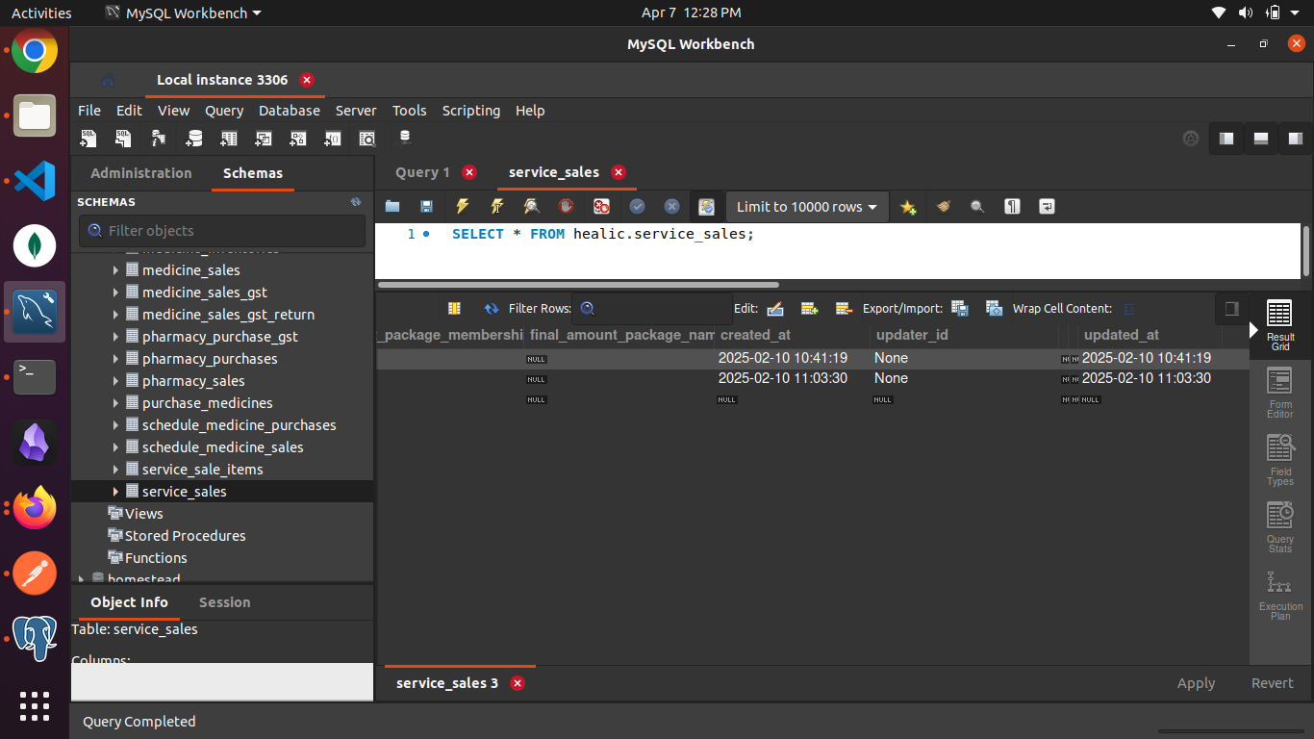Screen dimensions: 1314x739
Task: Open Google Chrome from the dock
Action: (35, 50)
